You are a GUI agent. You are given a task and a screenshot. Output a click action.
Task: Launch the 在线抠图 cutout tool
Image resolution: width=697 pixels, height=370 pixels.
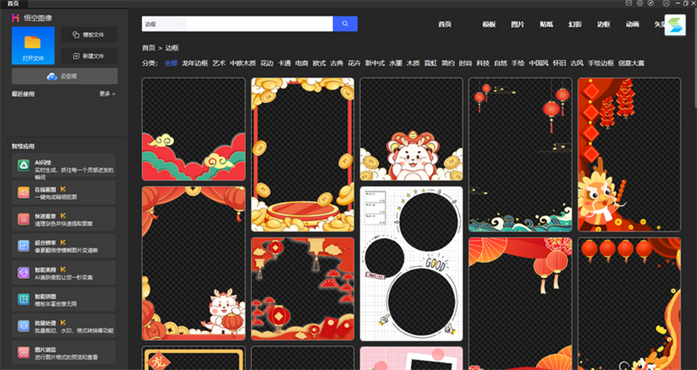coord(64,193)
